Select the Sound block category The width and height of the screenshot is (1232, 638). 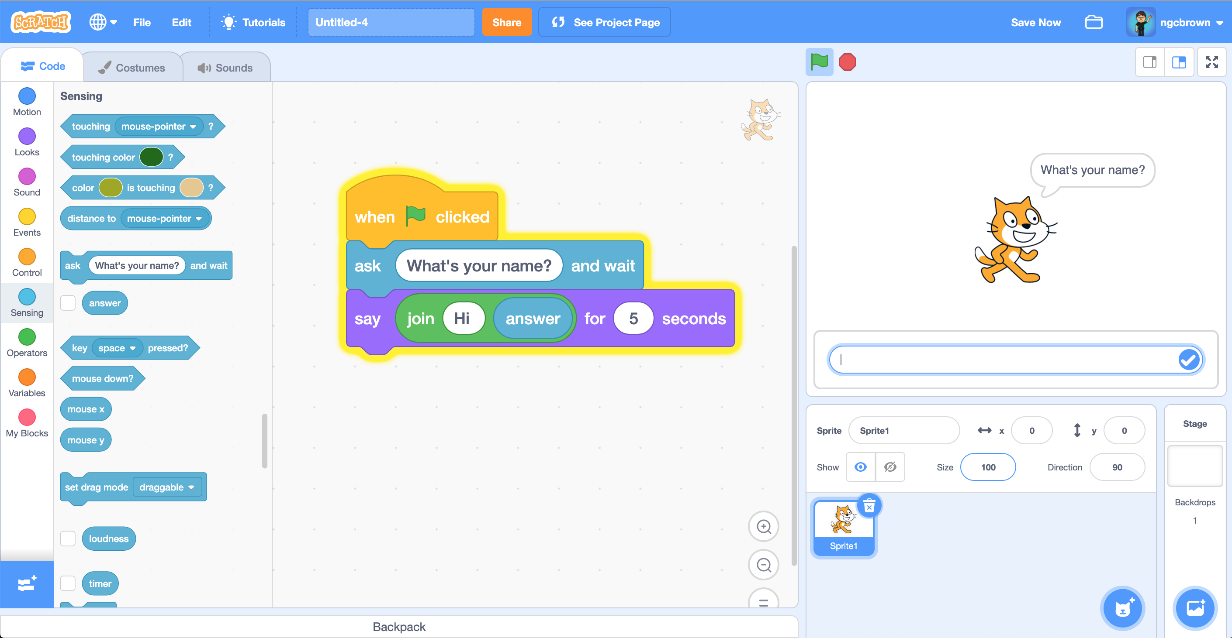click(27, 182)
